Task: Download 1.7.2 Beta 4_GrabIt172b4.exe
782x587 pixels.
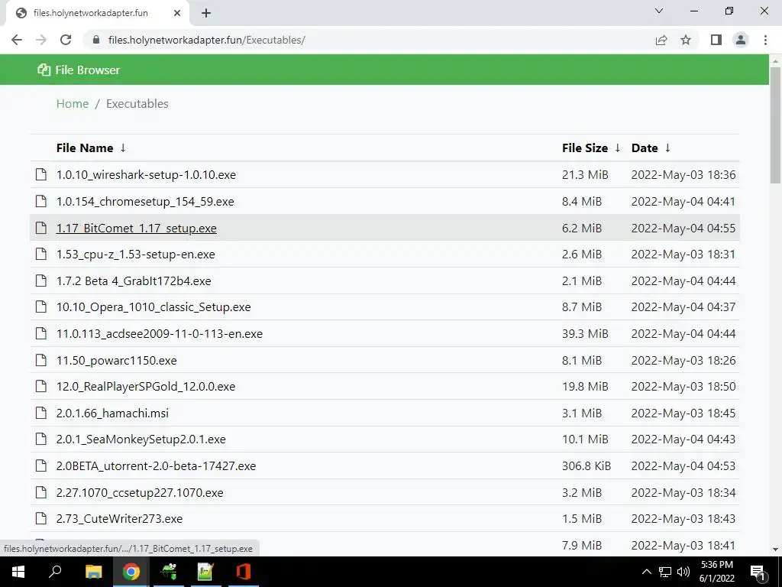Action: pos(134,281)
